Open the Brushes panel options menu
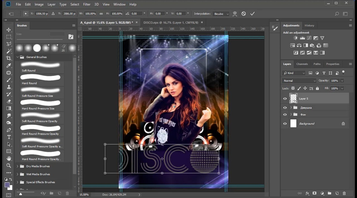This screenshot has width=357, height=198. pyautogui.click(x=74, y=25)
